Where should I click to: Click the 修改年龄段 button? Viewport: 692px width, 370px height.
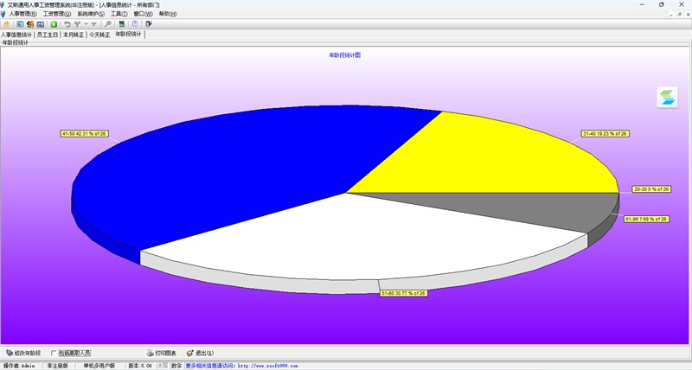tap(23, 354)
